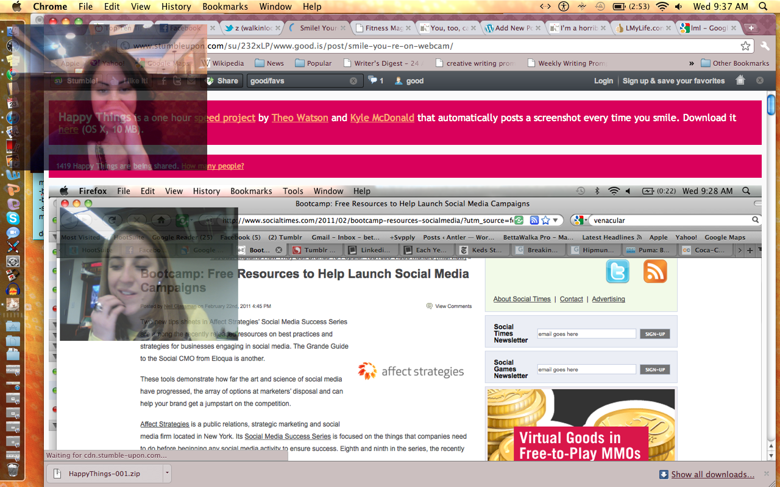
Task: Open the Chrome wrench settings menu
Action: click(765, 46)
